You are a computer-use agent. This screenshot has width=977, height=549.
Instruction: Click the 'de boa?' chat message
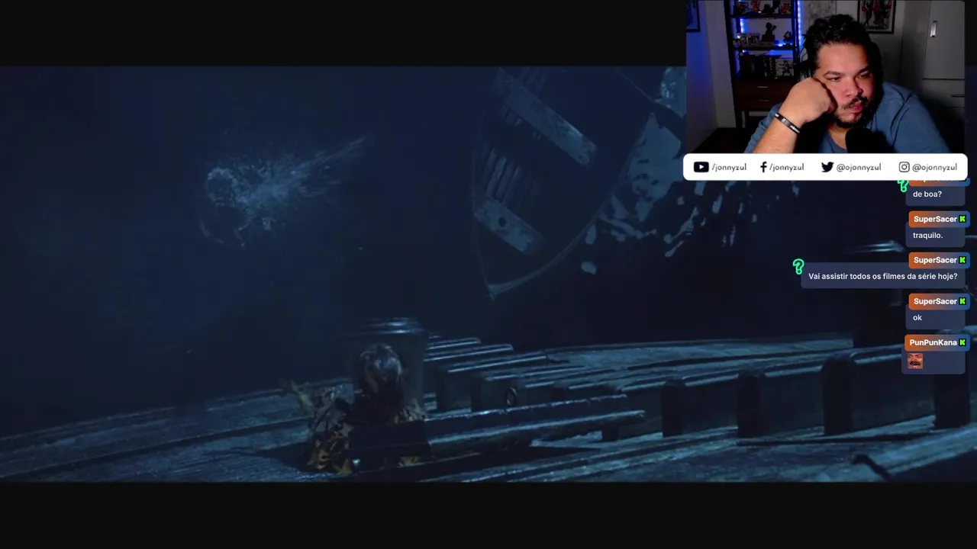click(927, 194)
